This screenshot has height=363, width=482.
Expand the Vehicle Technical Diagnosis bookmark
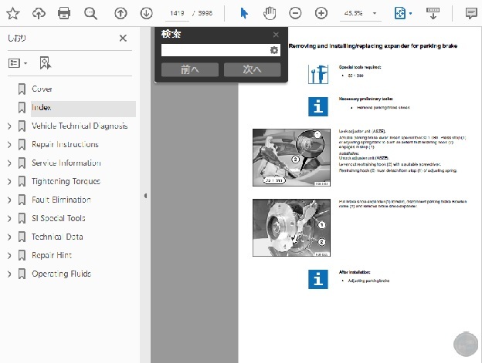(x=9, y=126)
